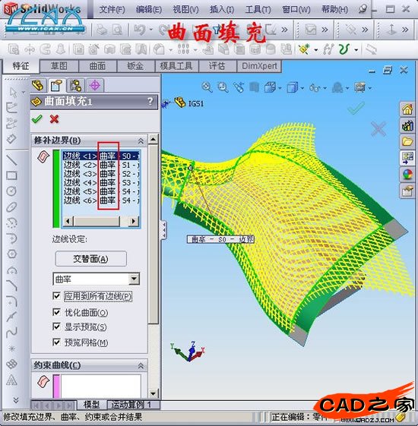Collapse the 约束曲线 section
Image resolution: width=418 pixels, height=426 pixels.
(141, 366)
